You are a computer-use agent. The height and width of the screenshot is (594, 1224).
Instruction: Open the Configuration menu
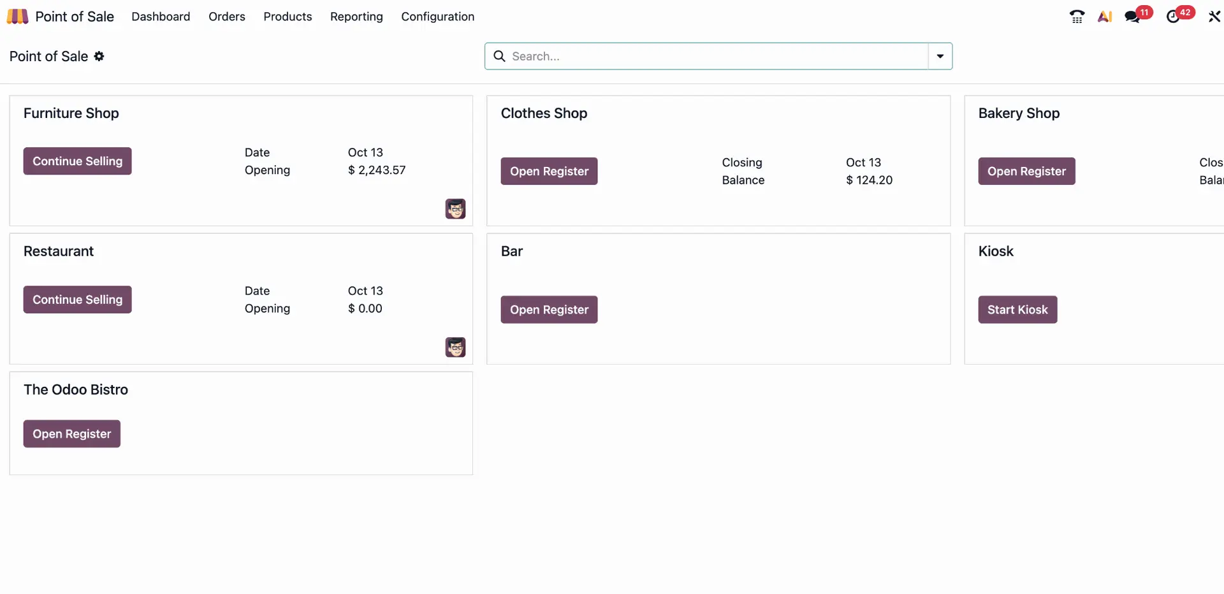[437, 17]
